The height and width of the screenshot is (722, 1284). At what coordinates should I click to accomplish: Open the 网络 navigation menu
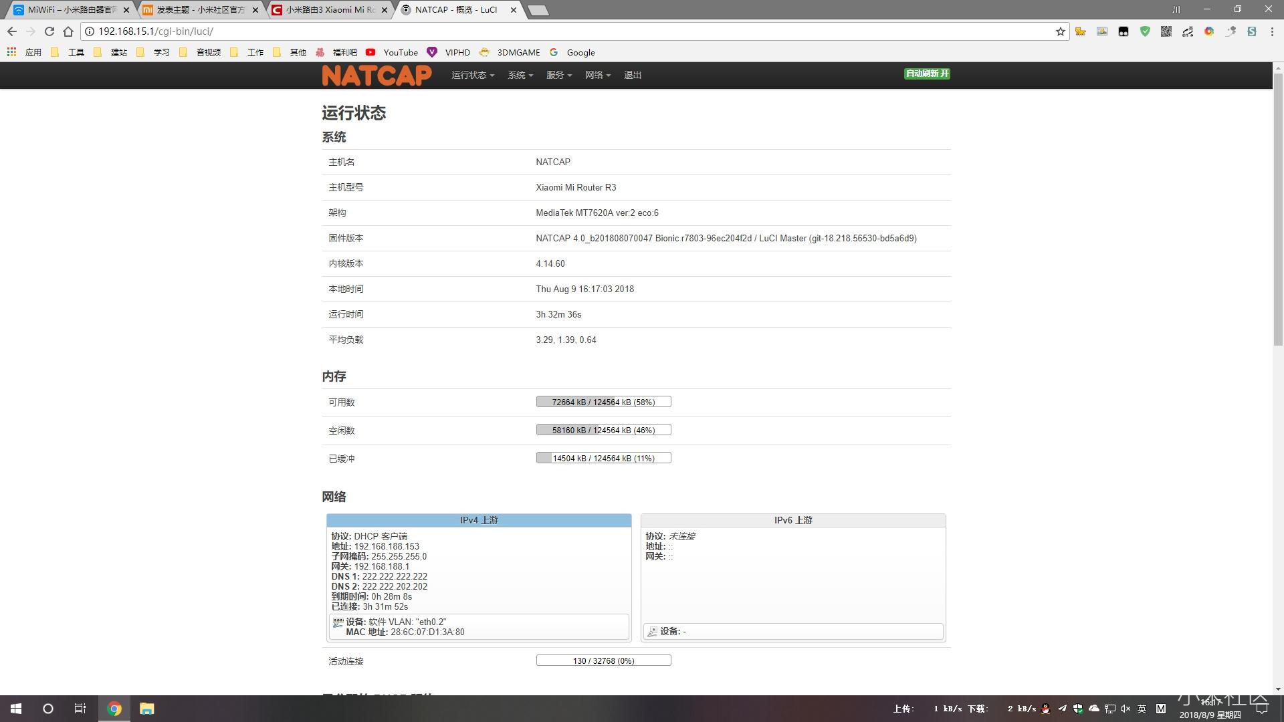597,75
